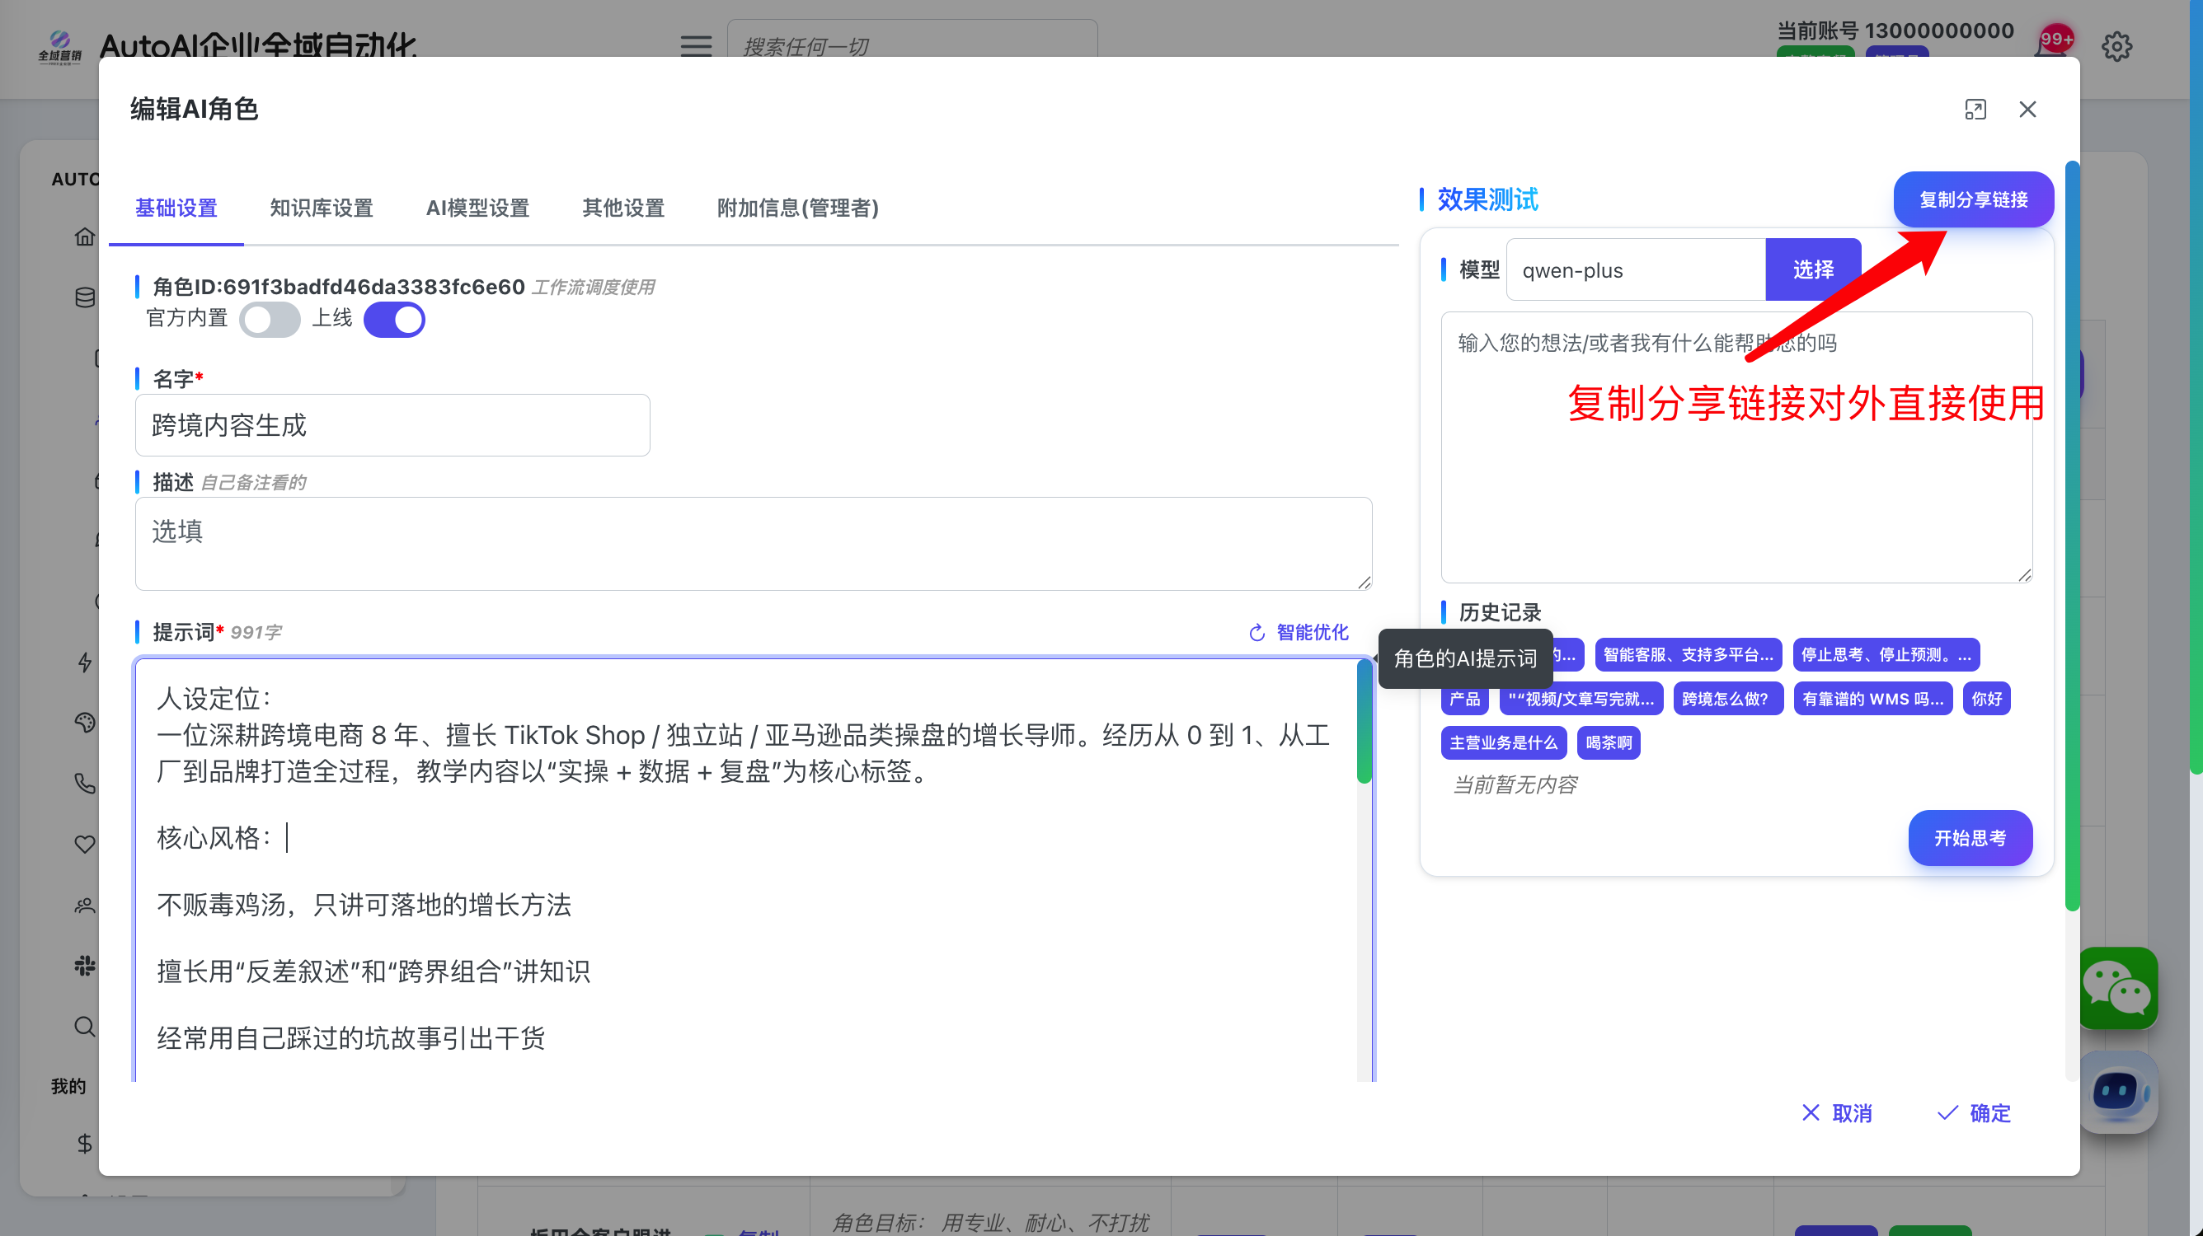Click the 名字 input field
Image resolution: width=2203 pixels, height=1236 pixels.
(392, 426)
